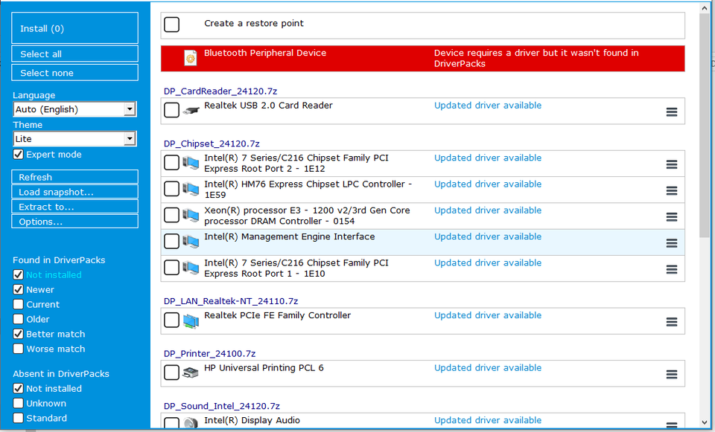Click the Realtek USB card reader icon
The image size is (715, 432).
[191, 110]
